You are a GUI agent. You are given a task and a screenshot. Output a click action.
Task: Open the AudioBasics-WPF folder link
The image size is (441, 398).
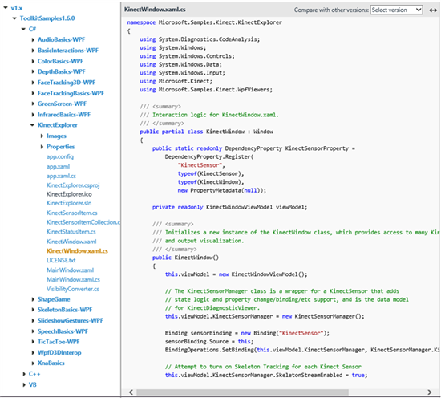point(61,40)
